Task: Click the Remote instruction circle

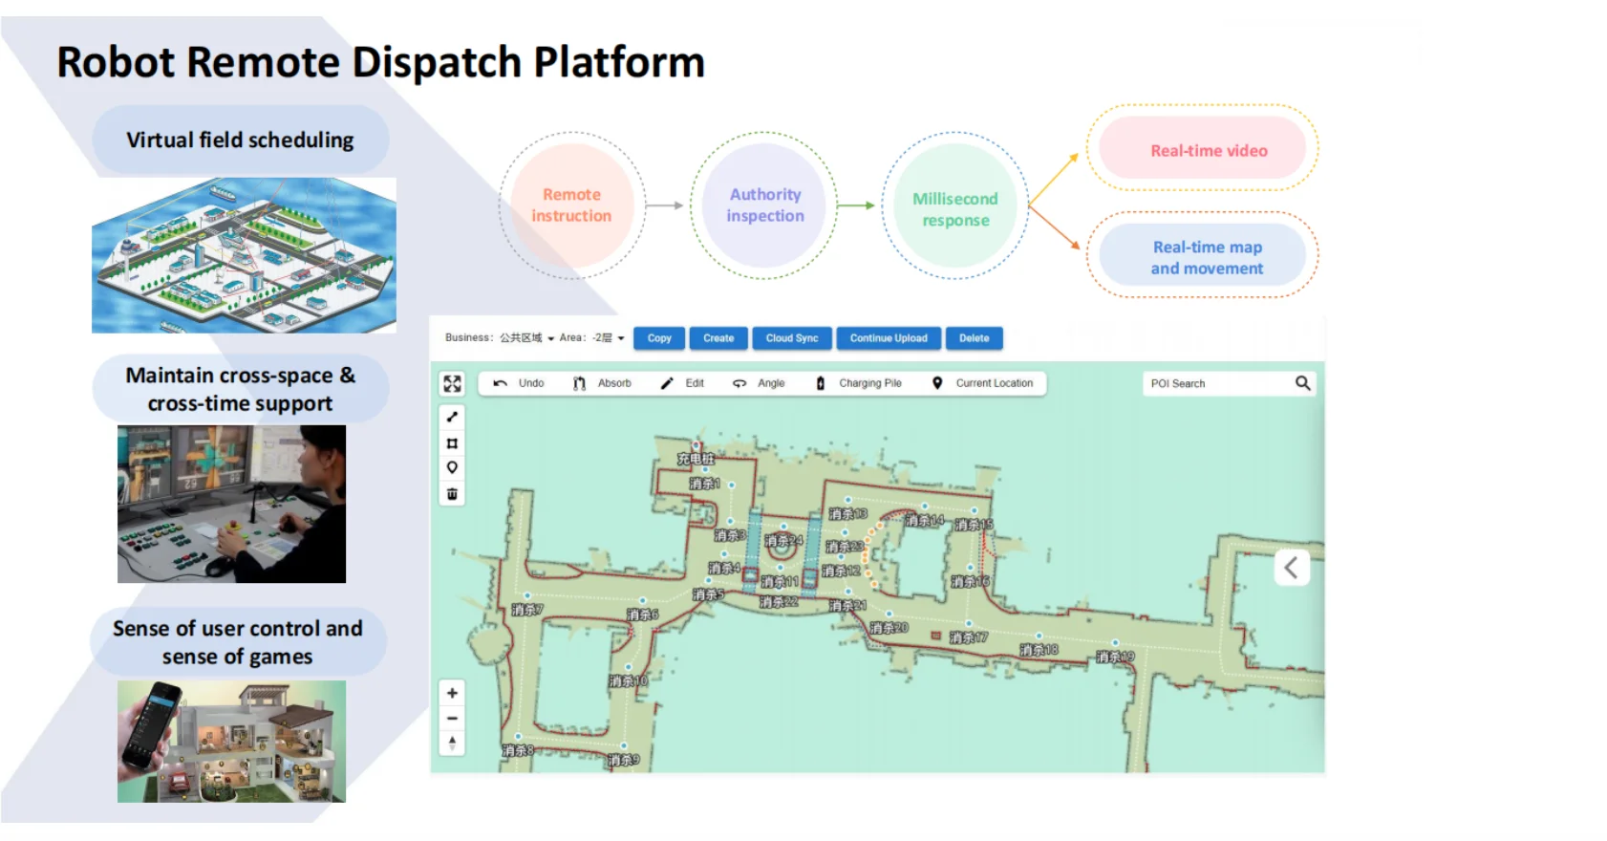Action: coord(571,205)
